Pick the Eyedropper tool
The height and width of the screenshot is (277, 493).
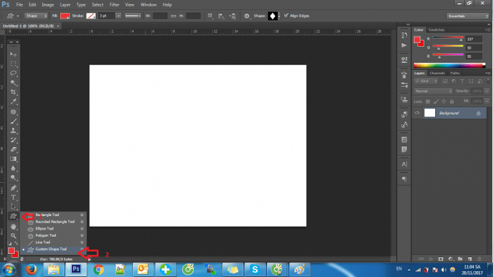click(13, 102)
